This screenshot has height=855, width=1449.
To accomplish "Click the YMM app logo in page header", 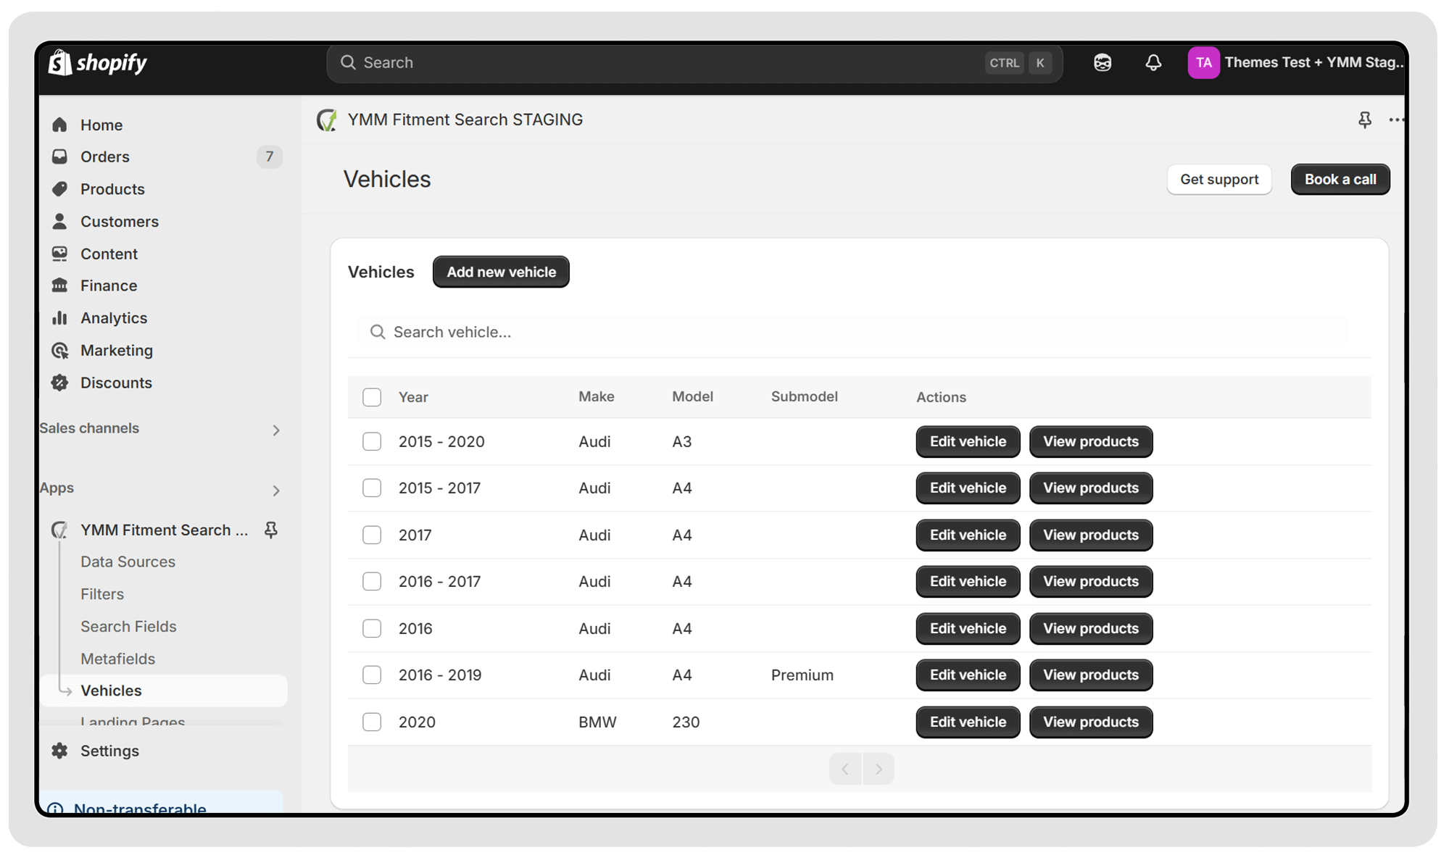I will tap(327, 120).
